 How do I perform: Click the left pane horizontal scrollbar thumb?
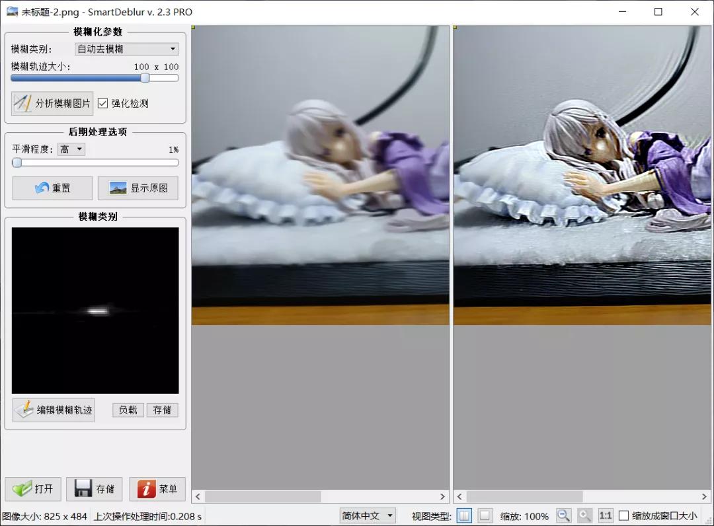[262, 496]
